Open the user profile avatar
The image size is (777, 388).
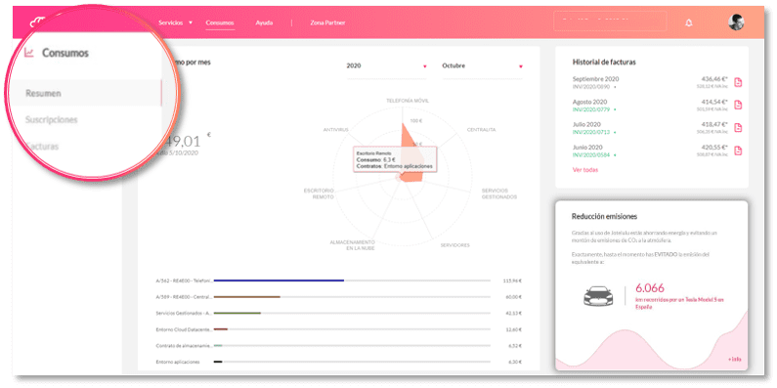pos(736,22)
